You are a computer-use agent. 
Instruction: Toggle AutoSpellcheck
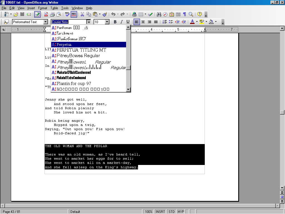click(x=73, y=14)
